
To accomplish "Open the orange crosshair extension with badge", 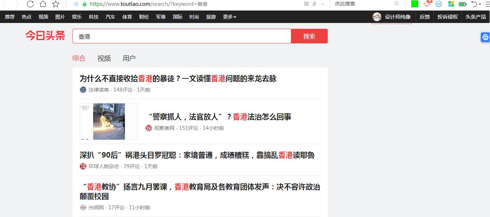I will [427, 4].
